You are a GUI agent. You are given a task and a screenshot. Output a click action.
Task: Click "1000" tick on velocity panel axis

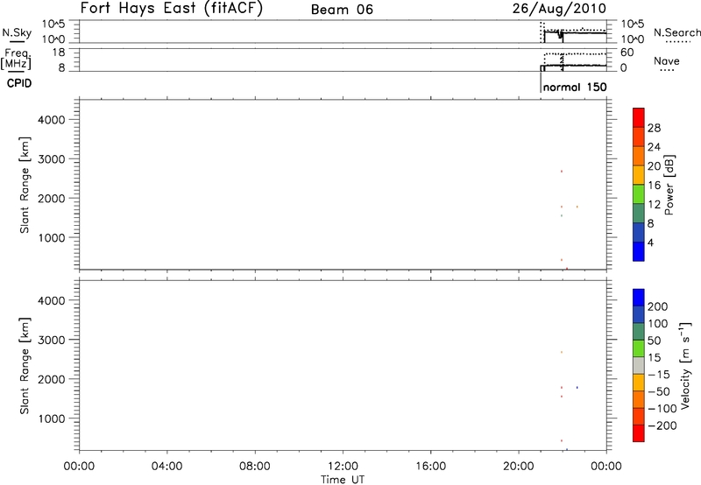tap(52, 418)
